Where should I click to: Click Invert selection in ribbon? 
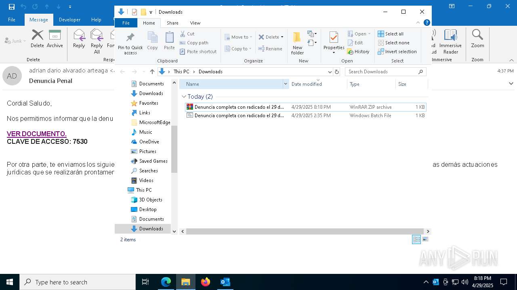[x=397, y=52]
